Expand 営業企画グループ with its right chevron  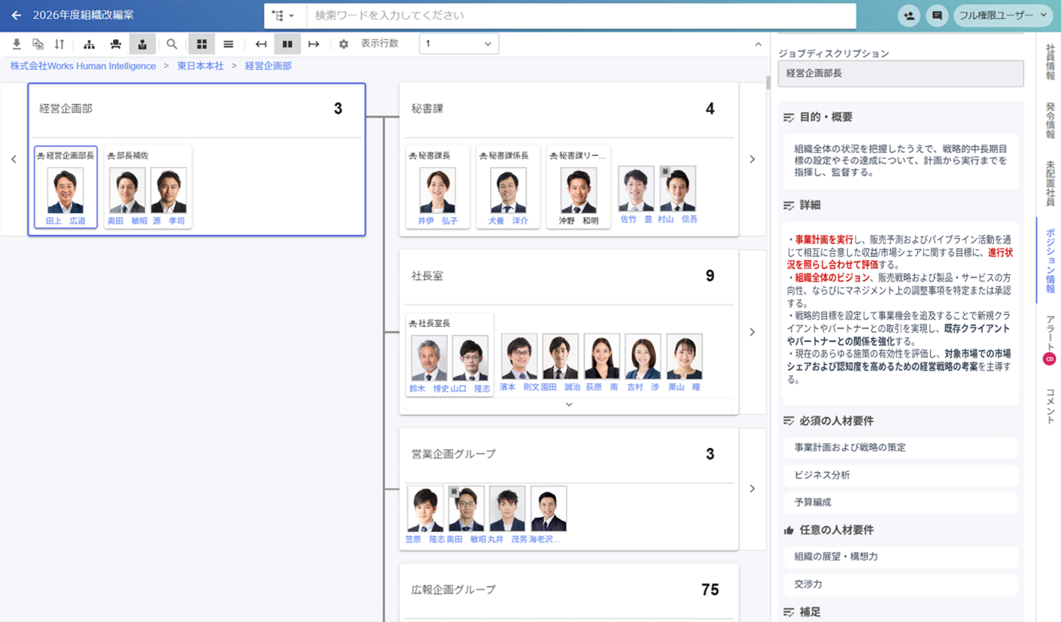752,489
